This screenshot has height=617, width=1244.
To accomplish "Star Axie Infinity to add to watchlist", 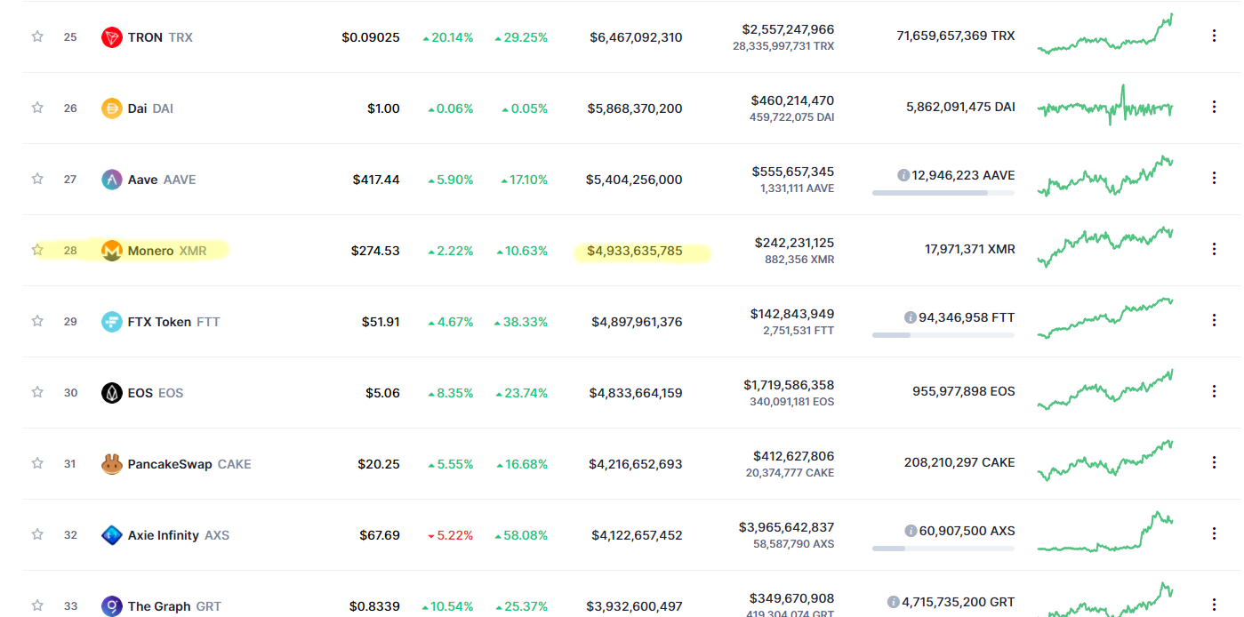I will [37, 534].
